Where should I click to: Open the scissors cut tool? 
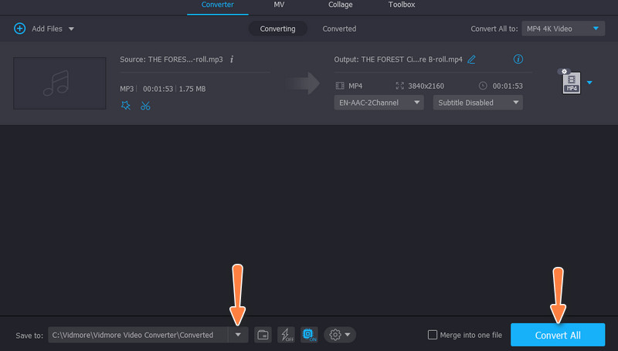tap(145, 106)
